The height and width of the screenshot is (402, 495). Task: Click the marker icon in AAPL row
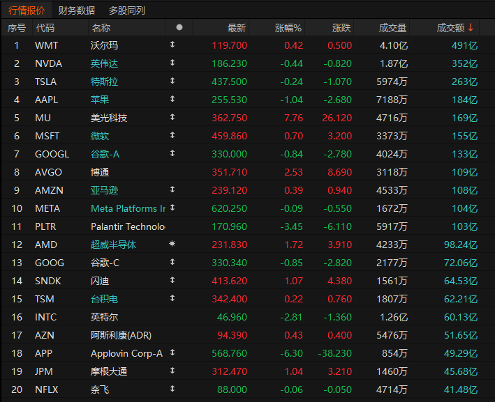[172, 99]
